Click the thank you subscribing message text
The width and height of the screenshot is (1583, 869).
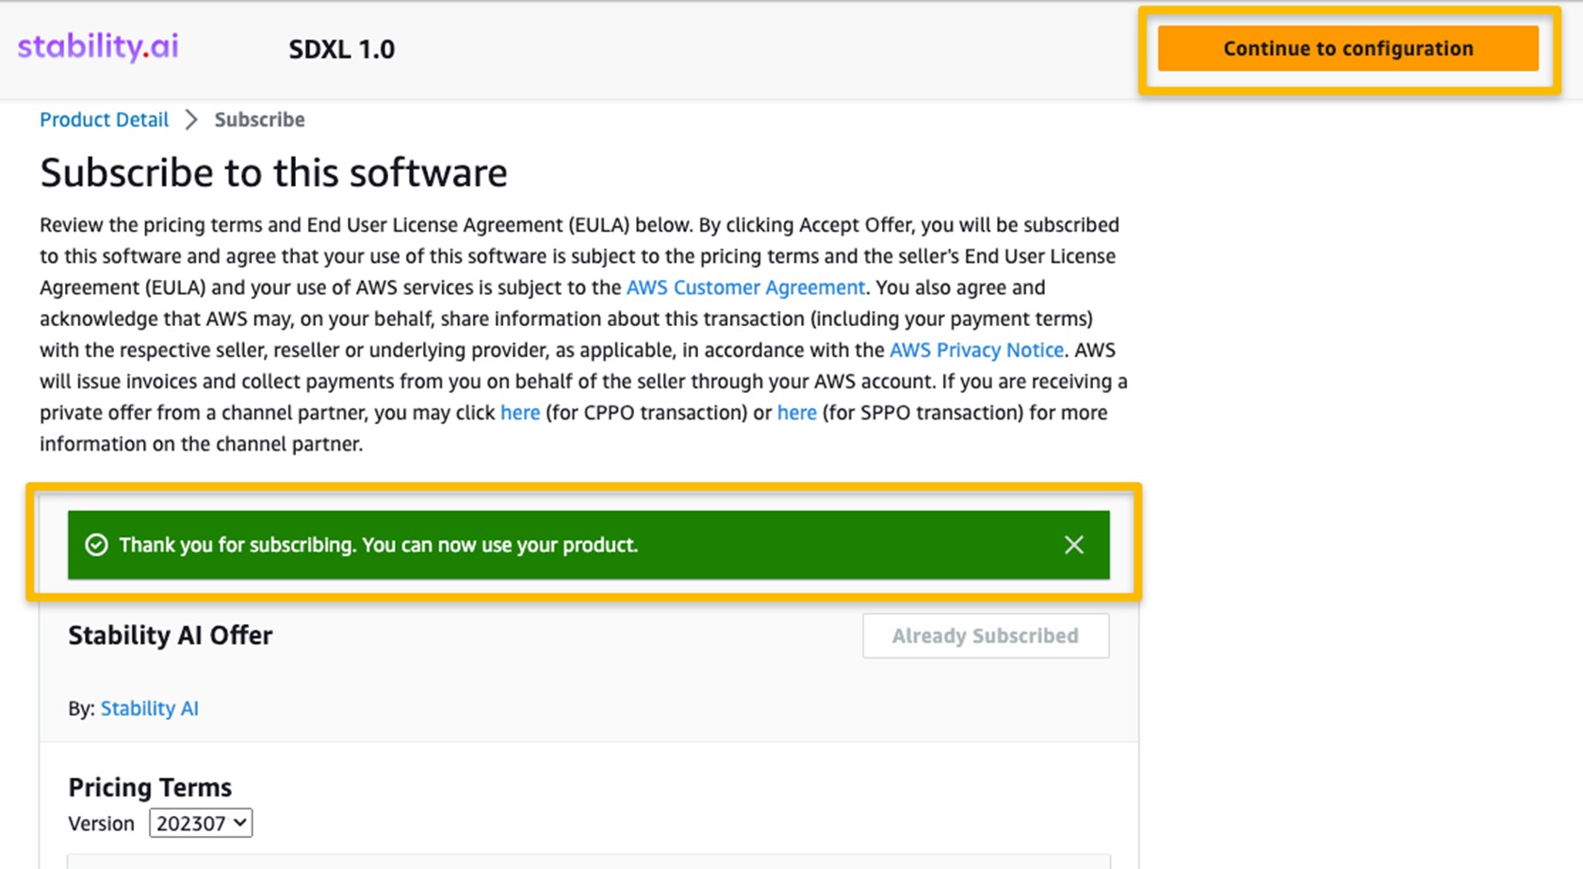tap(378, 545)
